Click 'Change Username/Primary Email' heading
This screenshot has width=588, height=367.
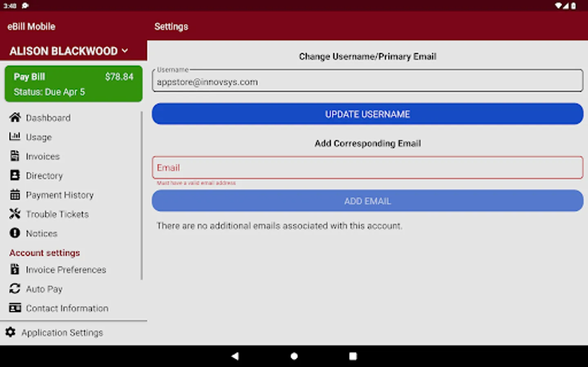(x=367, y=56)
